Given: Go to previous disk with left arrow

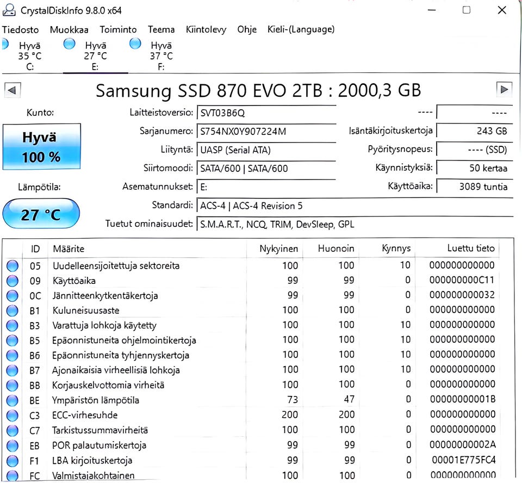Looking at the screenshot, I should 13,90.
